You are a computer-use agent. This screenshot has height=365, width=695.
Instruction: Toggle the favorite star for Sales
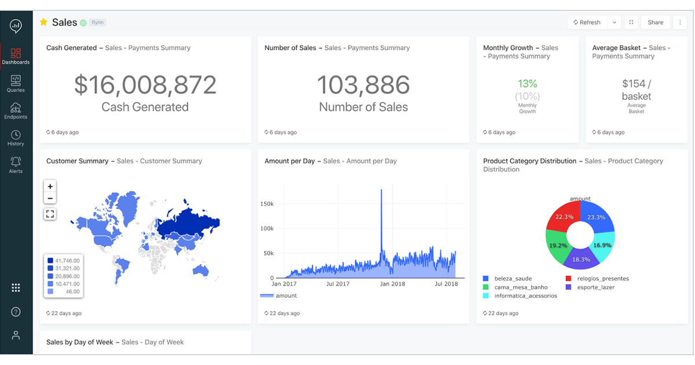coord(43,22)
